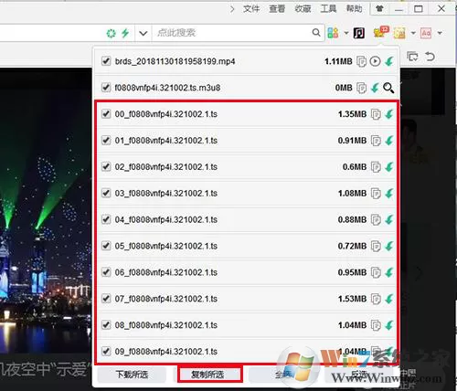Image resolution: width=457 pixels, height=391 pixels.
Task: Open the 文件 menu
Action: click(251, 9)
